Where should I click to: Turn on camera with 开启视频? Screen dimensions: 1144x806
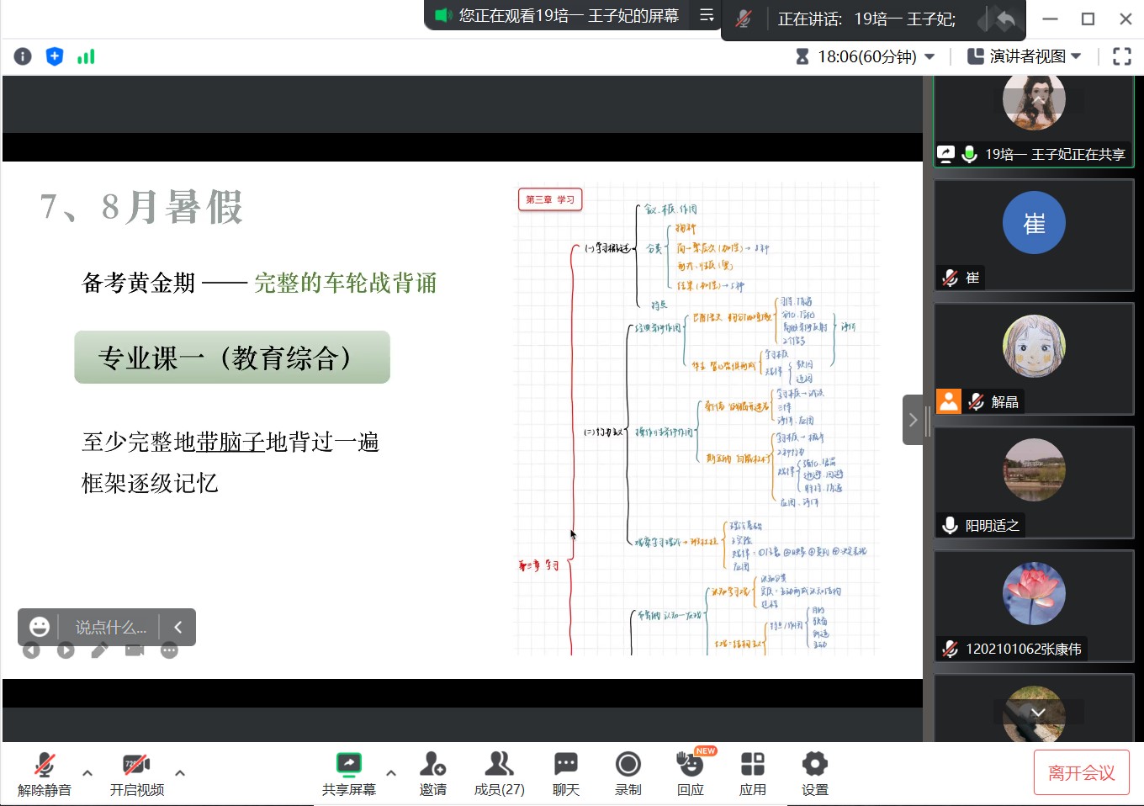(x=136, y=774)
